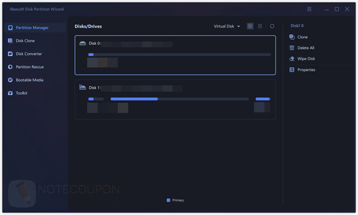The width and height of the screenshot is (358, 215).
Task: Select the Disk 0 card
Action: [175, 55]
